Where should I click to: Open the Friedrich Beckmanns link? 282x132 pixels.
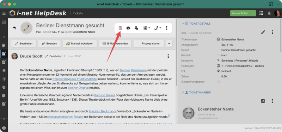pos(103,111)
